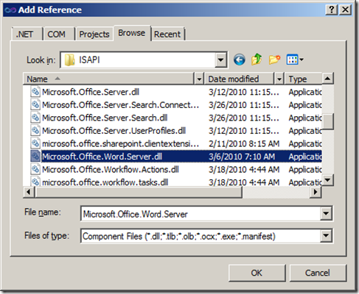
Task: Select microsoft.office.sharepoint.clientextensi... file name
Action: [121, 143]
